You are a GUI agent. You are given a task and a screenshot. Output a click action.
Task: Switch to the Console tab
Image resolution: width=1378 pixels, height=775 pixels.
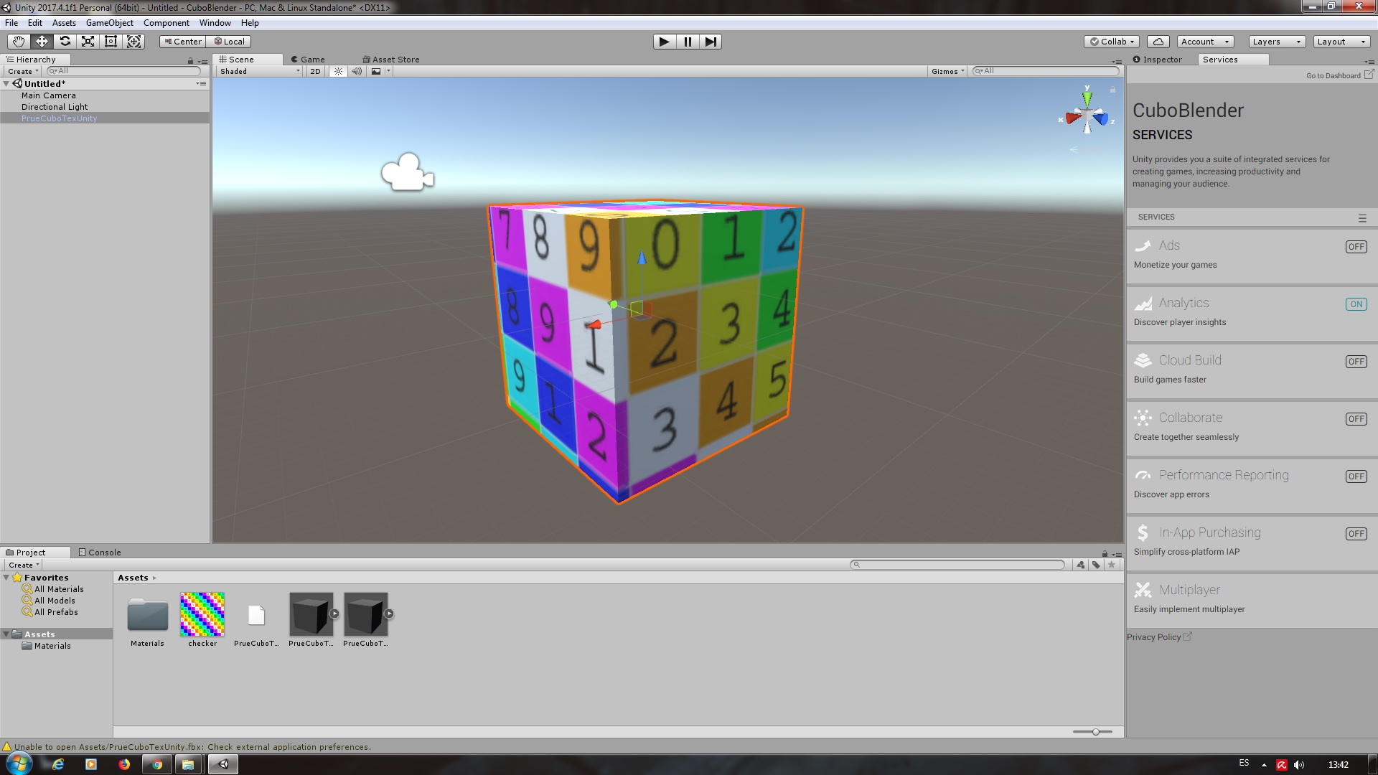click(x=100, y=553)
